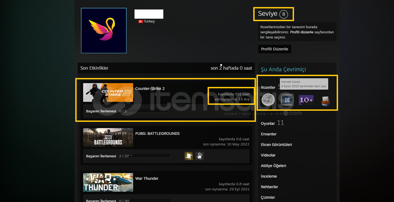Open Atölye Öğeleri
Image resolution: width=394 pixels, height=202 pixels.
pyautogui.click(x=273, y=166)
